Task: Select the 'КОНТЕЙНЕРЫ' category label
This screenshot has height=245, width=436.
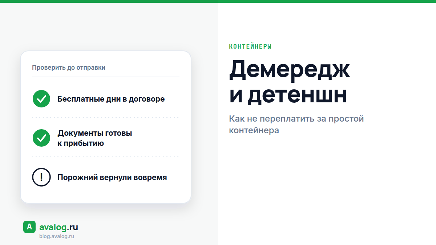Action: click(250, 46)
